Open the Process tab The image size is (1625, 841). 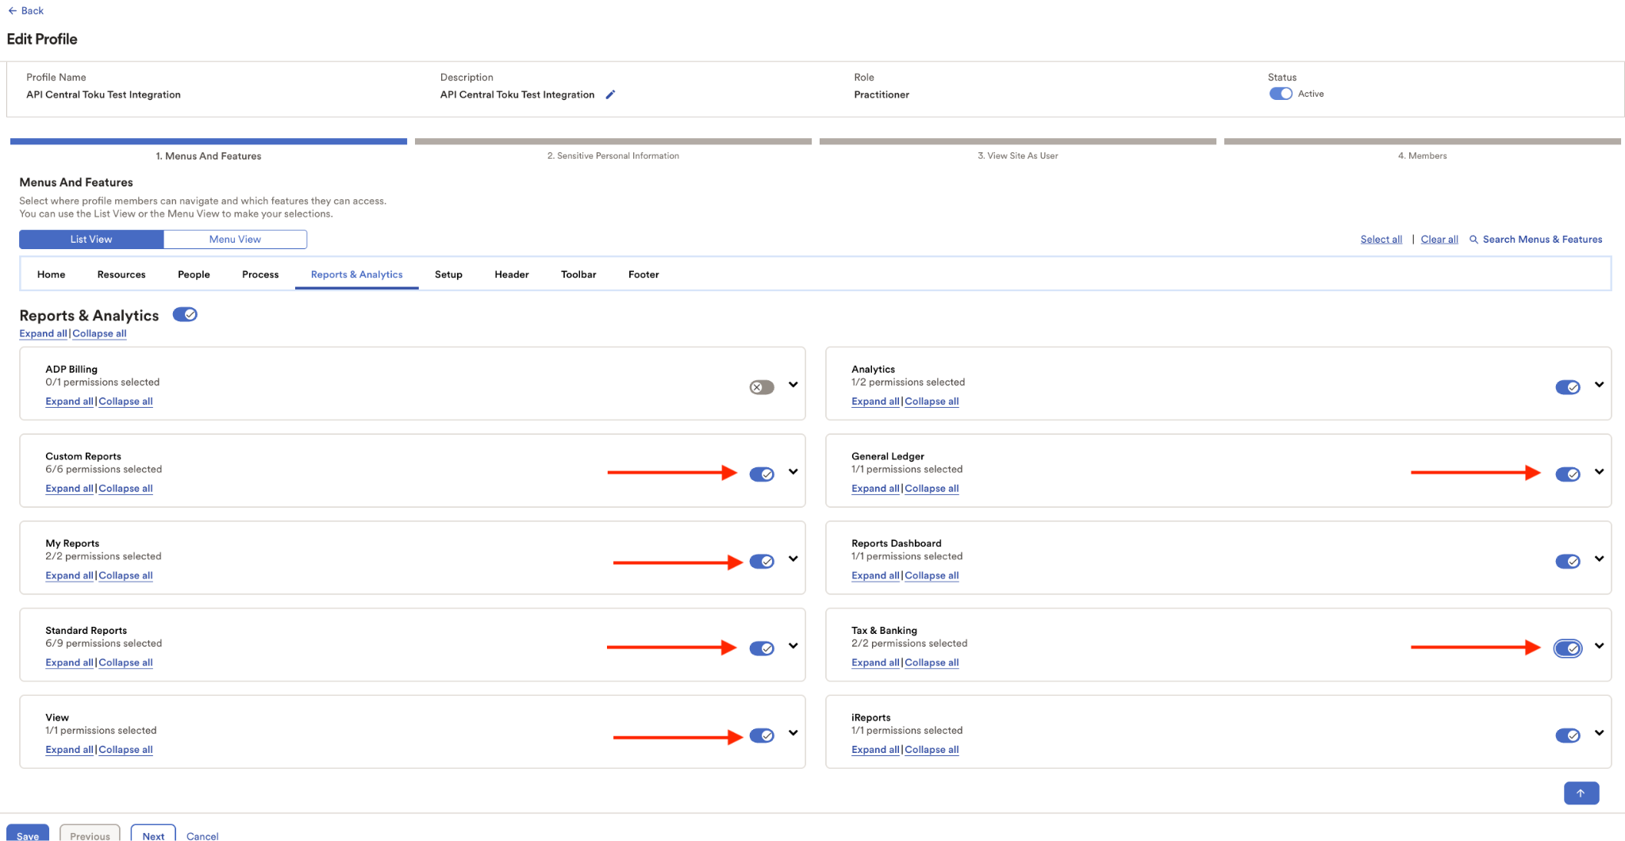(x=260, y=275)
